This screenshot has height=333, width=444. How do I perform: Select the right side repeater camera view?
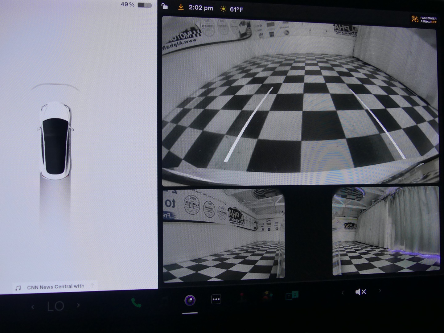pos(385,231)
